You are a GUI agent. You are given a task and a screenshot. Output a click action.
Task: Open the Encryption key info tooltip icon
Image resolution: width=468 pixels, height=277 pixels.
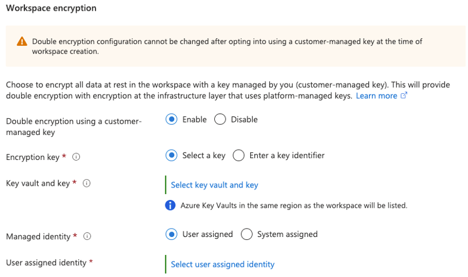point(76,156)
